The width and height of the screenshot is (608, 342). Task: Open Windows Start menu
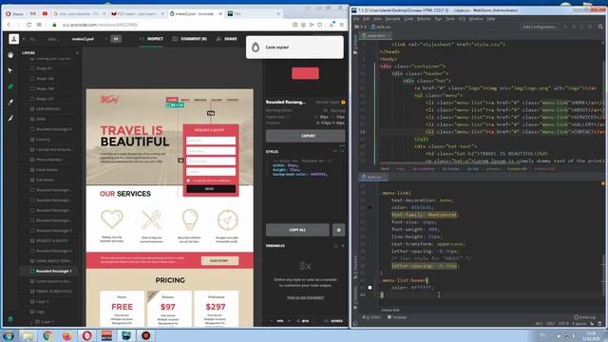(x=9, y=335)
